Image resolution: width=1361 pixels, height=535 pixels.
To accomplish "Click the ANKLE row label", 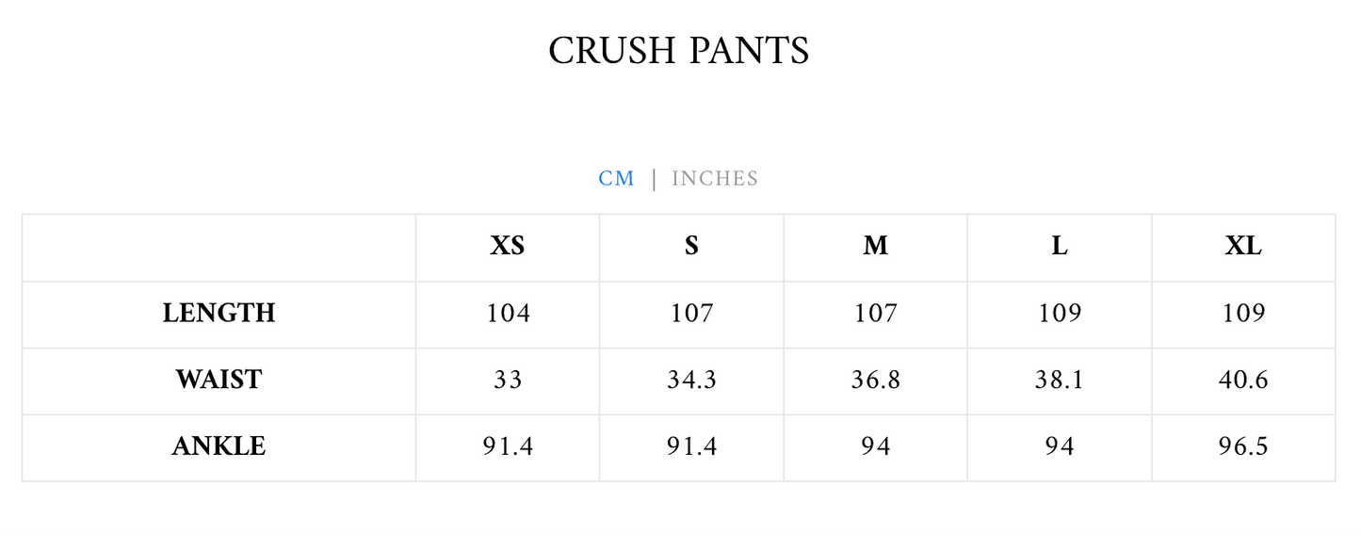I will tap(219, 446).
